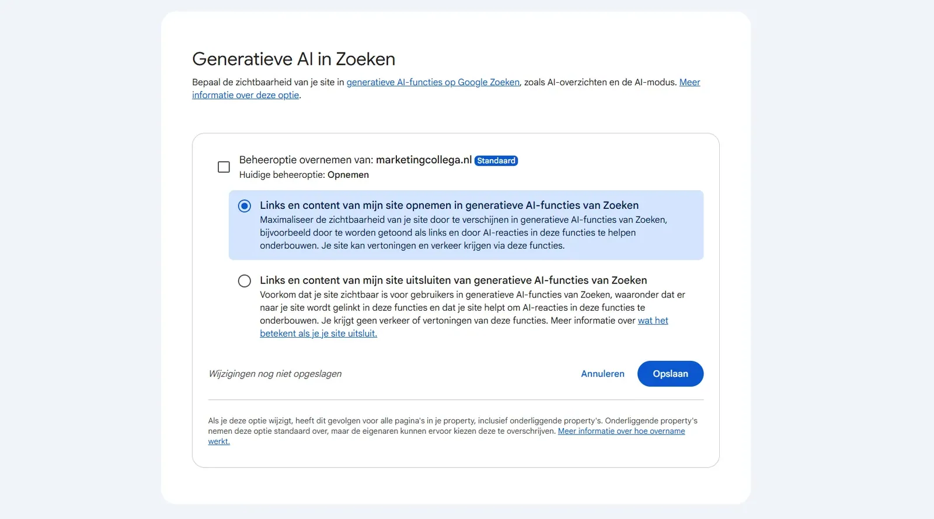The height and width of the screenshot is (519, 934).
Task: Select the 'opnemen in generatieve AI-functies' radio button
Action: [x=245, y=206]
